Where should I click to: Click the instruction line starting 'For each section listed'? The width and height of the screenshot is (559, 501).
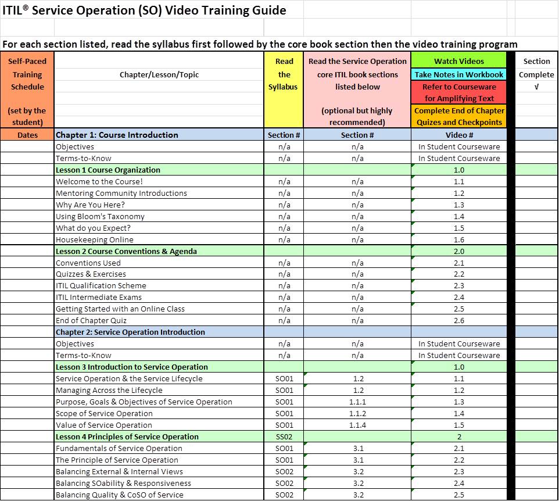260,44
